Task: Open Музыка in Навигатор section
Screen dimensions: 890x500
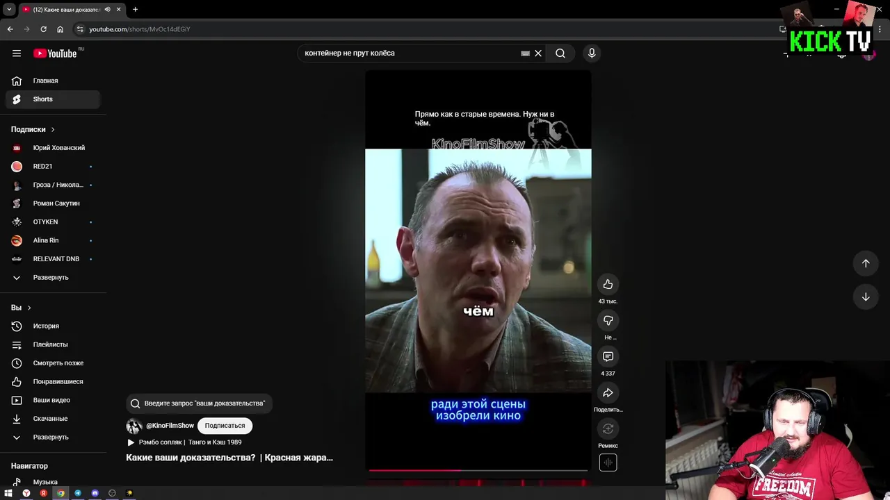Action: coord(53,482)
